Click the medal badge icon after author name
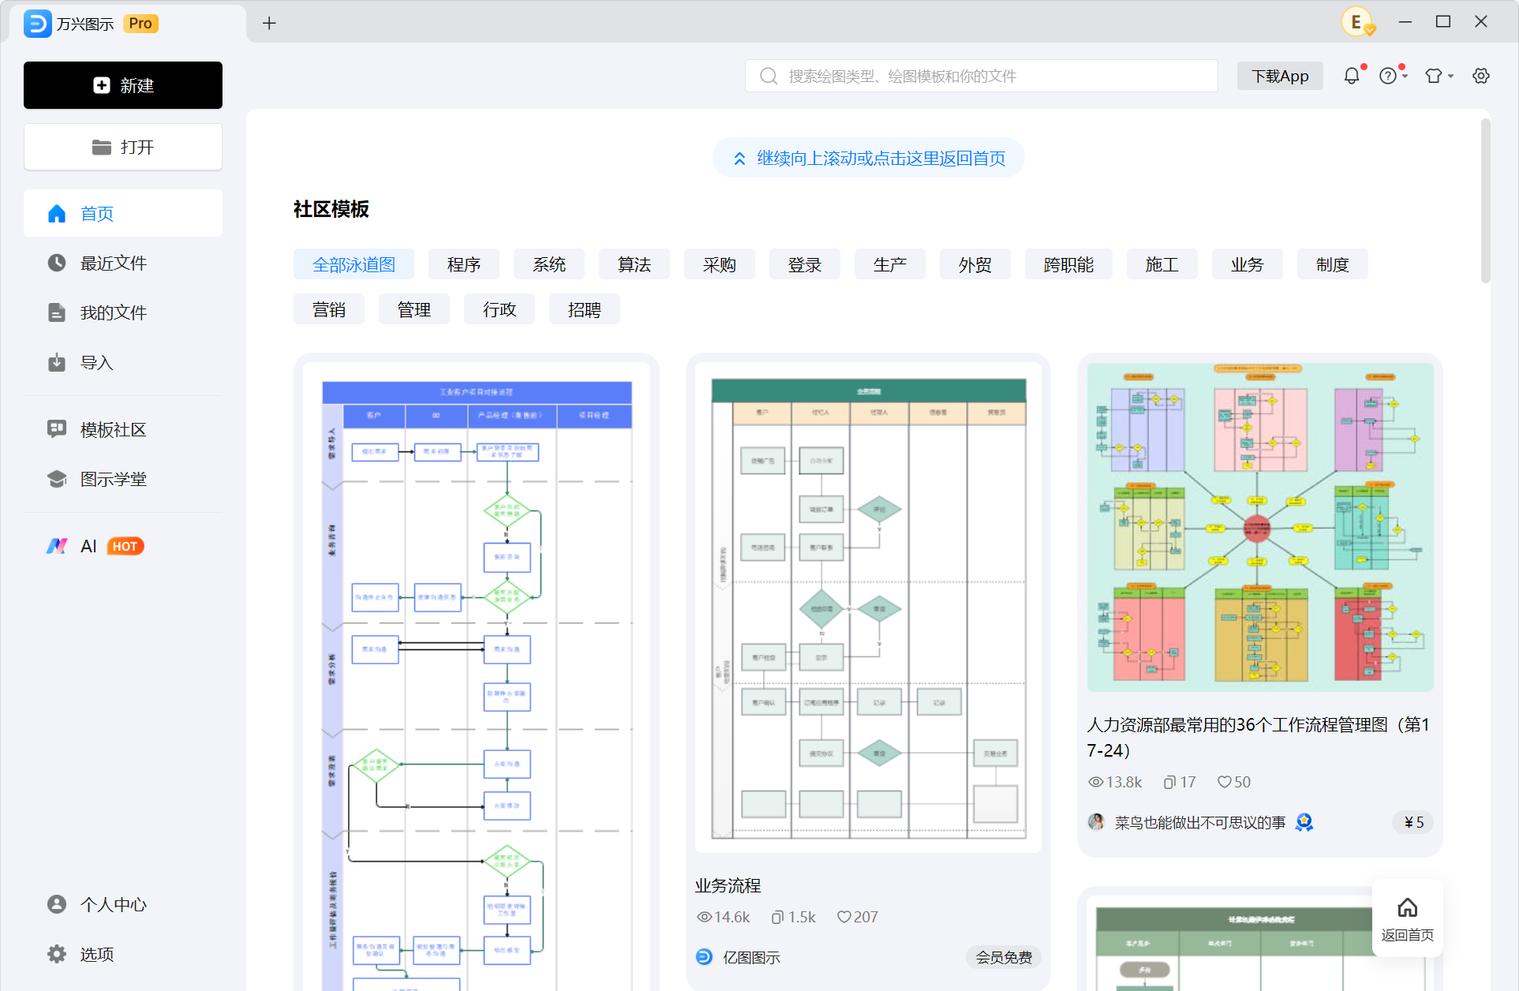1519x991 pixels. (x=1304, y=822)
